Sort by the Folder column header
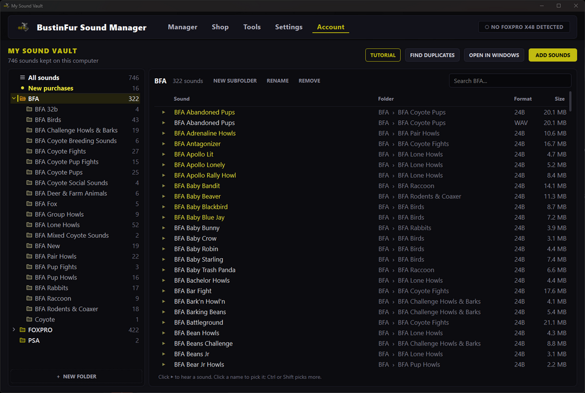 tap(385, 99)
